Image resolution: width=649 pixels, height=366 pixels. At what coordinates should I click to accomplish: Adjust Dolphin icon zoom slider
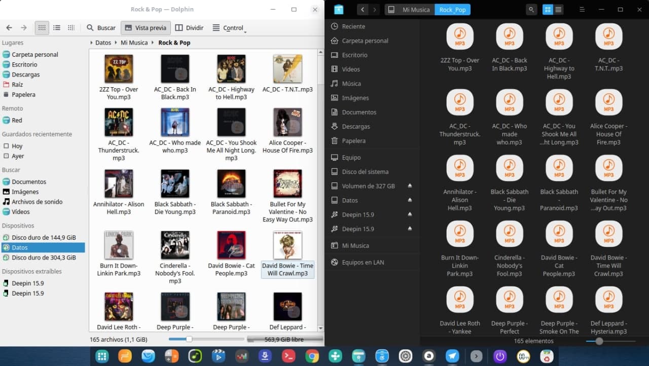189,339
